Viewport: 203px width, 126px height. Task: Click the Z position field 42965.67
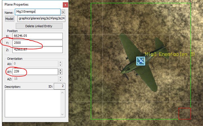[x=37, y=50]
